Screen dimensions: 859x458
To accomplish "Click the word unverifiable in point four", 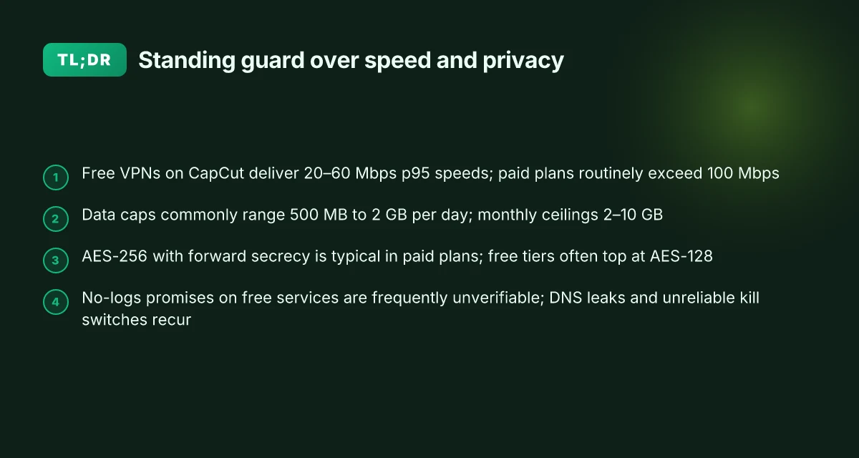I will 497,298.
